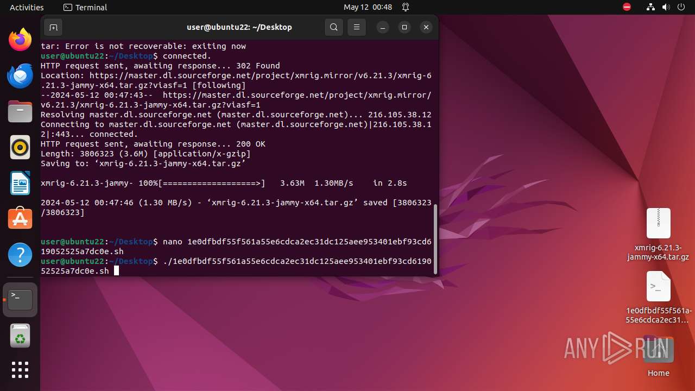Viewport: 695px width, 391px height.
Task: Select the Home folder desktop icon
Action: (x=658, y=357)
